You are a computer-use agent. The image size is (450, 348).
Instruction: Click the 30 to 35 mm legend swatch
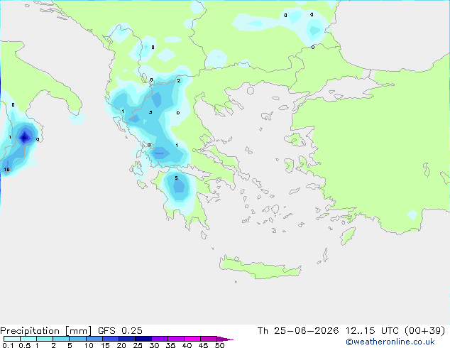pos(160,339)
